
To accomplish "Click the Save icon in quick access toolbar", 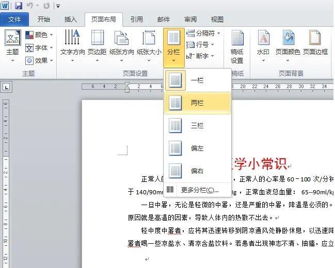I will 19,6.
